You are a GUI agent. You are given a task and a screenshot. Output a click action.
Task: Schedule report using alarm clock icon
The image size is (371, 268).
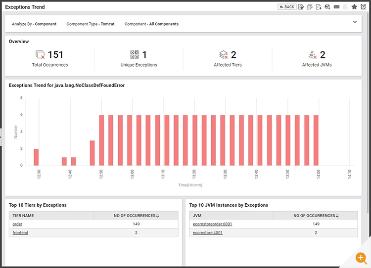tap(363, 7)
